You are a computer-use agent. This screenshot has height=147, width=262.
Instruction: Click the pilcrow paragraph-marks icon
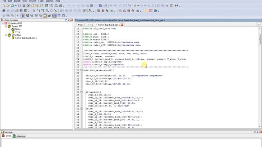coord(18,16)
